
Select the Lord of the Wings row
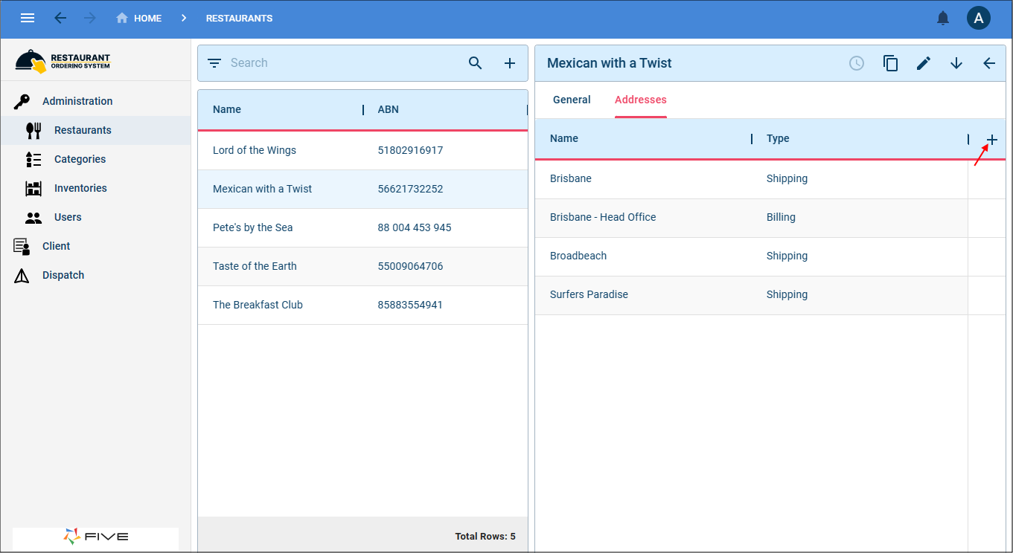tap(362, 150)
